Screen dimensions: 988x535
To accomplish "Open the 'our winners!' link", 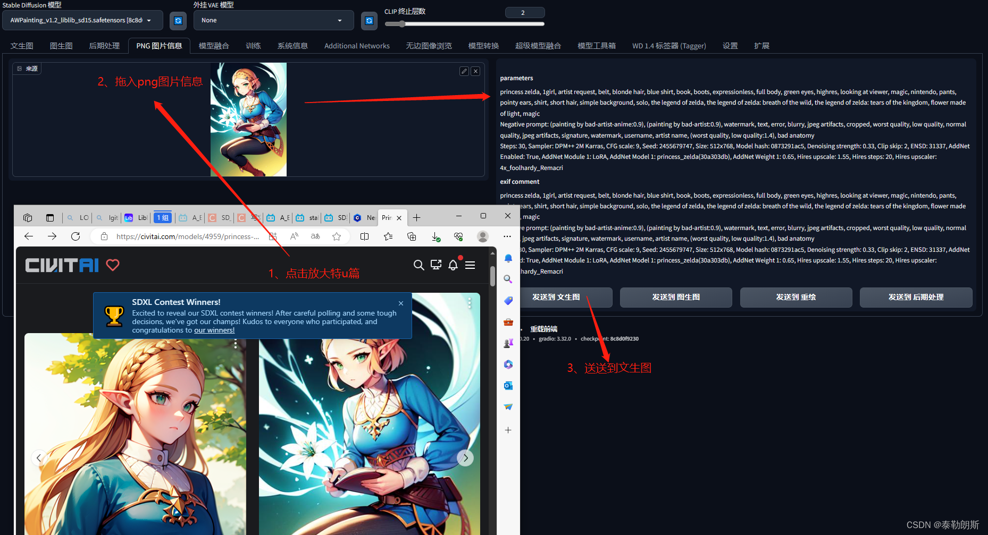I will coord(214,330).
